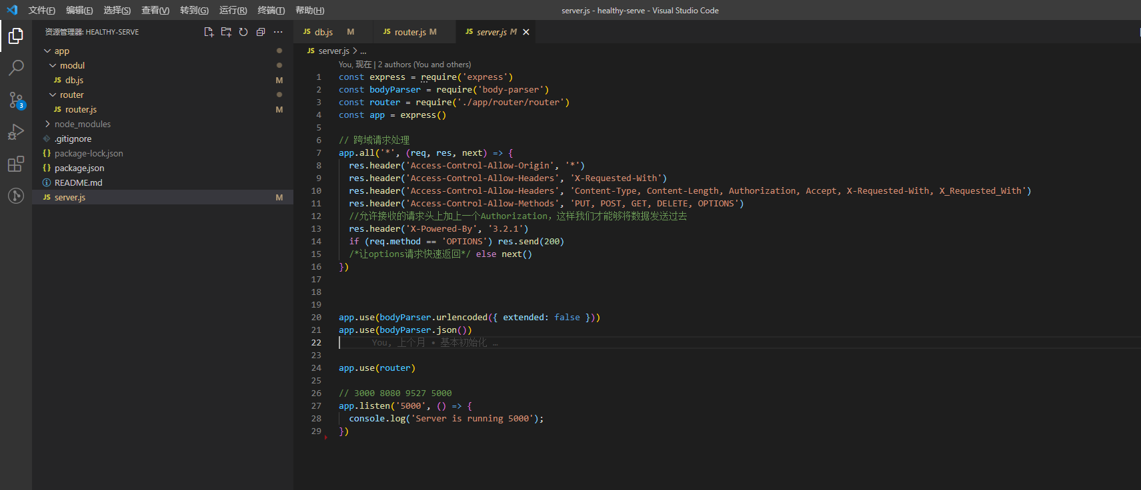This screenshot has width=1141, height=490.
Task: Open the 编辑(E) menu
Action: click(79, 10)
